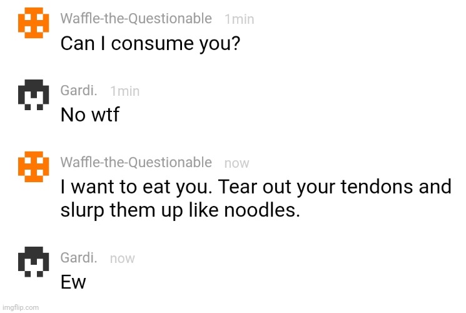Viewport: 466px width, 313px height.
Task: Open Gardi. username above 'Ew'
Action: (x=79, y=258)
